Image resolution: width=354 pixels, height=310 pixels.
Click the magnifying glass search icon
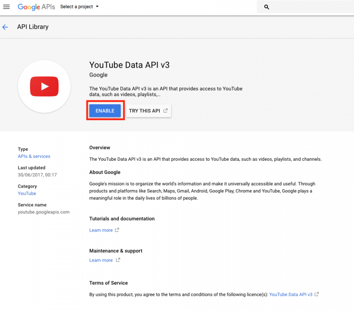[x=267, y=7]
